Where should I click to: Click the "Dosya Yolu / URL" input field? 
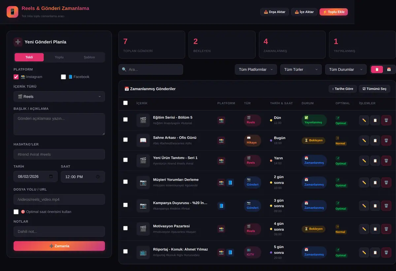tap(59, 199)
